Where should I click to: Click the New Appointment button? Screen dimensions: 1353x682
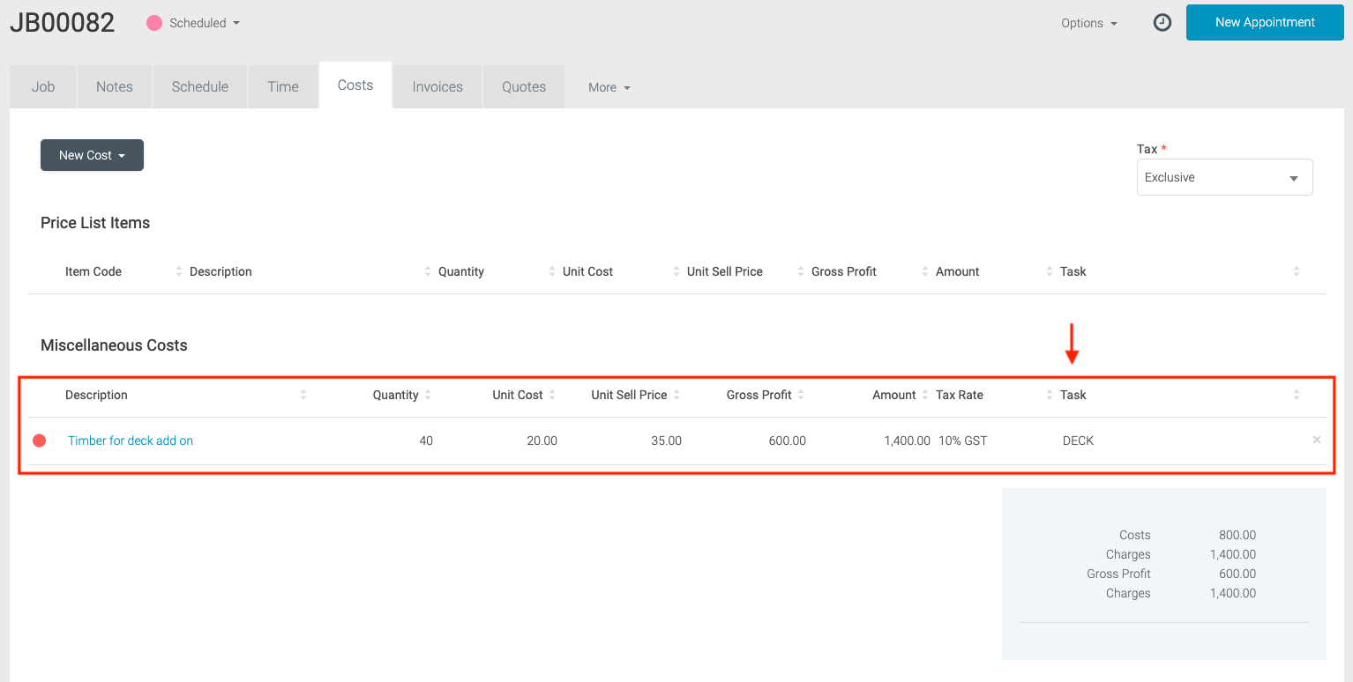1265,22
